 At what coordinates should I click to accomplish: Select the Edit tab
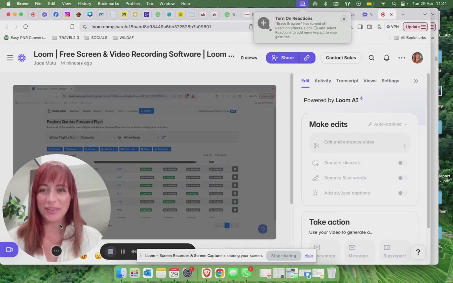306,81
